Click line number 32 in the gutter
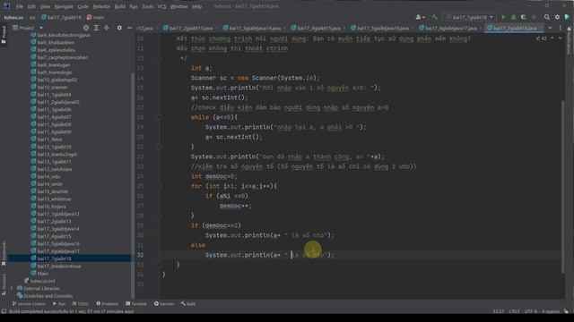Screen dimensions: 574x322 pyautogui.click(x=140, y=255)
